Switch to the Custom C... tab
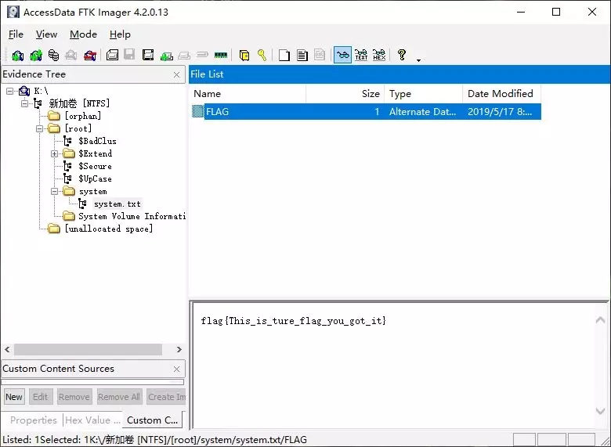This screenshot has height=447, width=611. (153, 420)
